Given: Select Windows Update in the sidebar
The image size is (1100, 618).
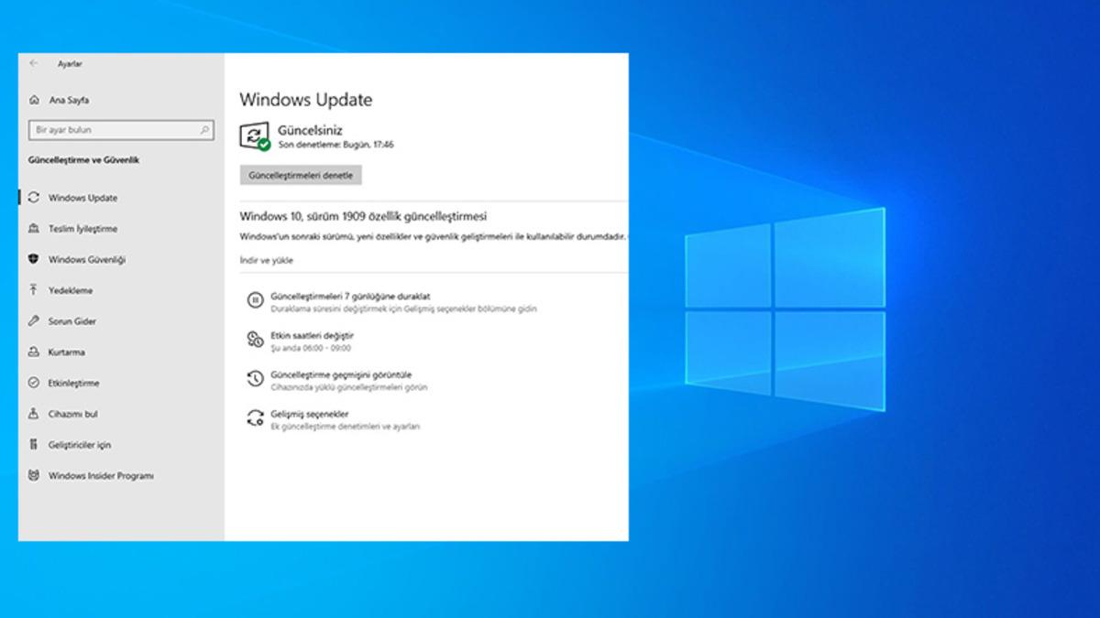Looking at the screenshot, I should tap(84, 198).
